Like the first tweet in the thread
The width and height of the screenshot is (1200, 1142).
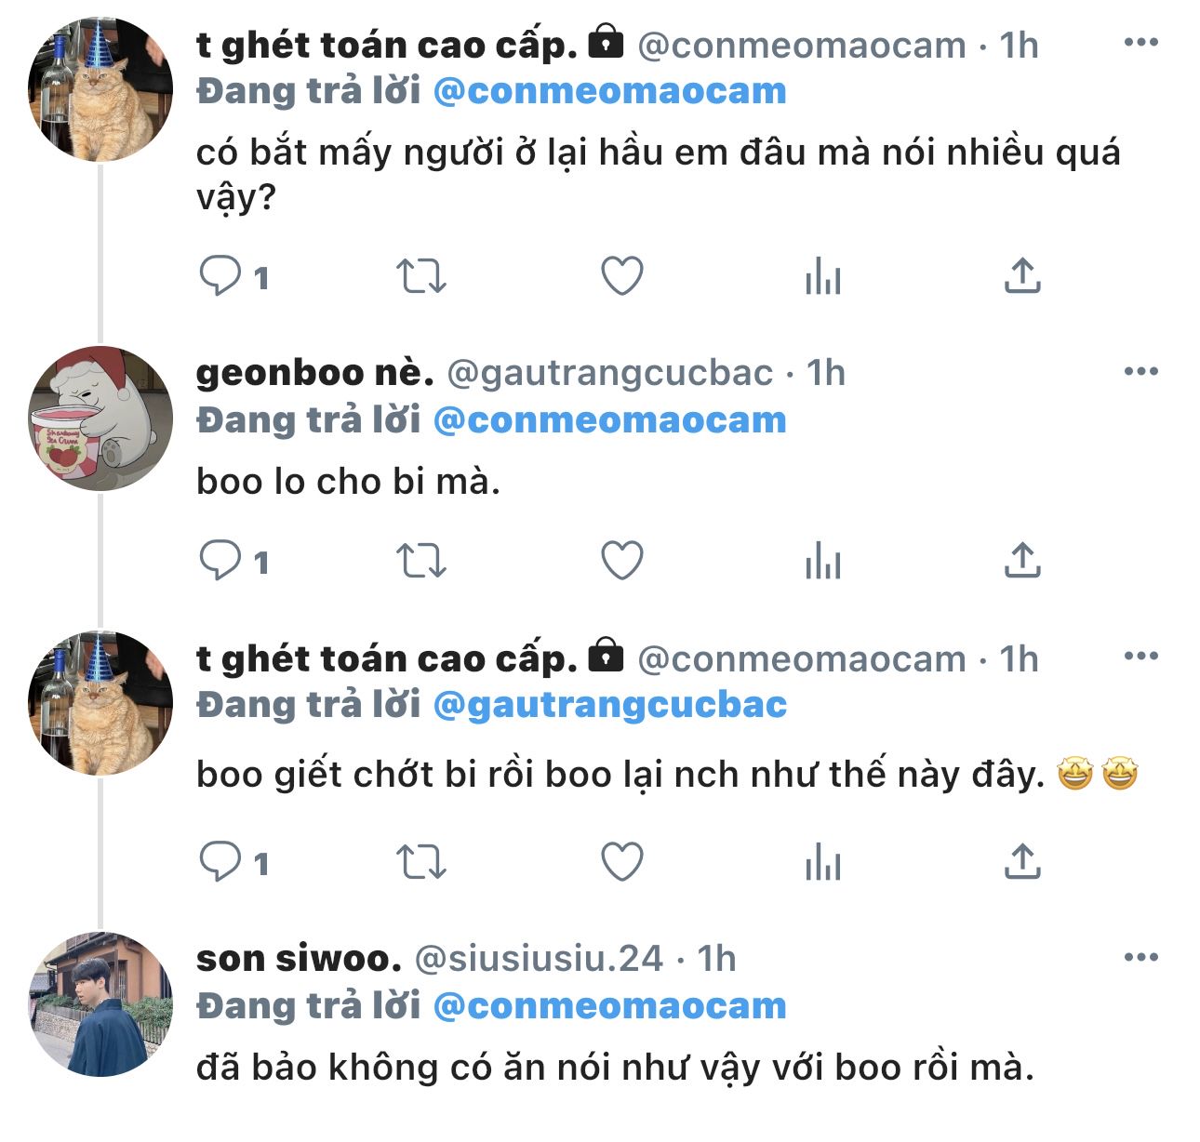622,276
